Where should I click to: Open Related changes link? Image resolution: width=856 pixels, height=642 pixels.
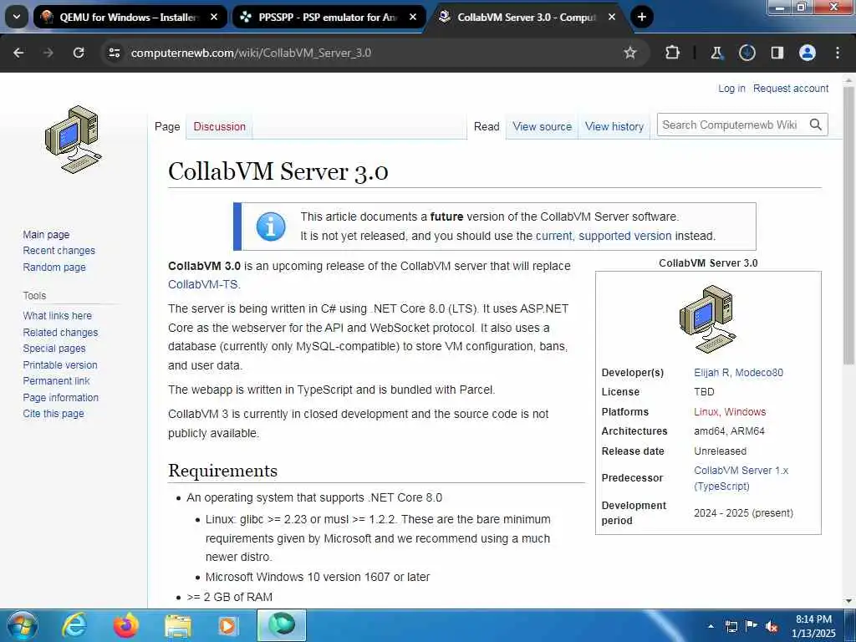click(x=60, y=333)
